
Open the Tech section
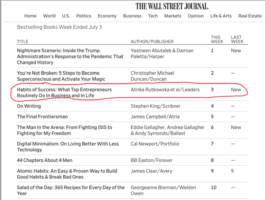[x=153, y=16]
